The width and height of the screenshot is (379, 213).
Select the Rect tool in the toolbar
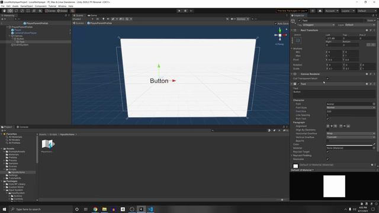(28, 11)
